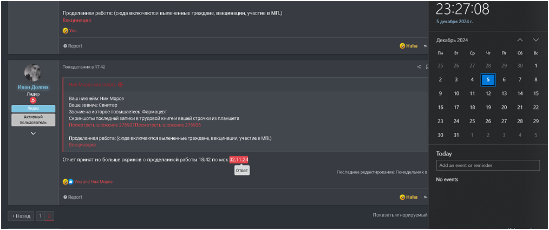Open the Декабрь 2024 month header
This screenshot has height=230, width=549.
point(452,40)
